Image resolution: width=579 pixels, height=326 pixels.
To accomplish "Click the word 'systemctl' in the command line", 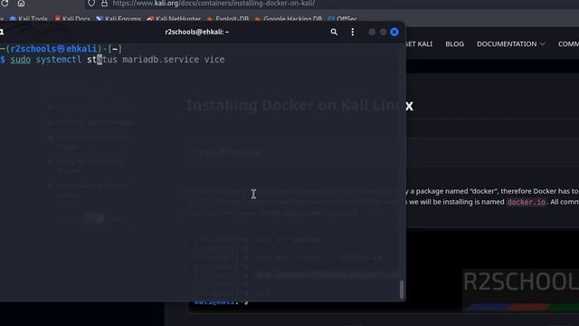I will point(58,60).
